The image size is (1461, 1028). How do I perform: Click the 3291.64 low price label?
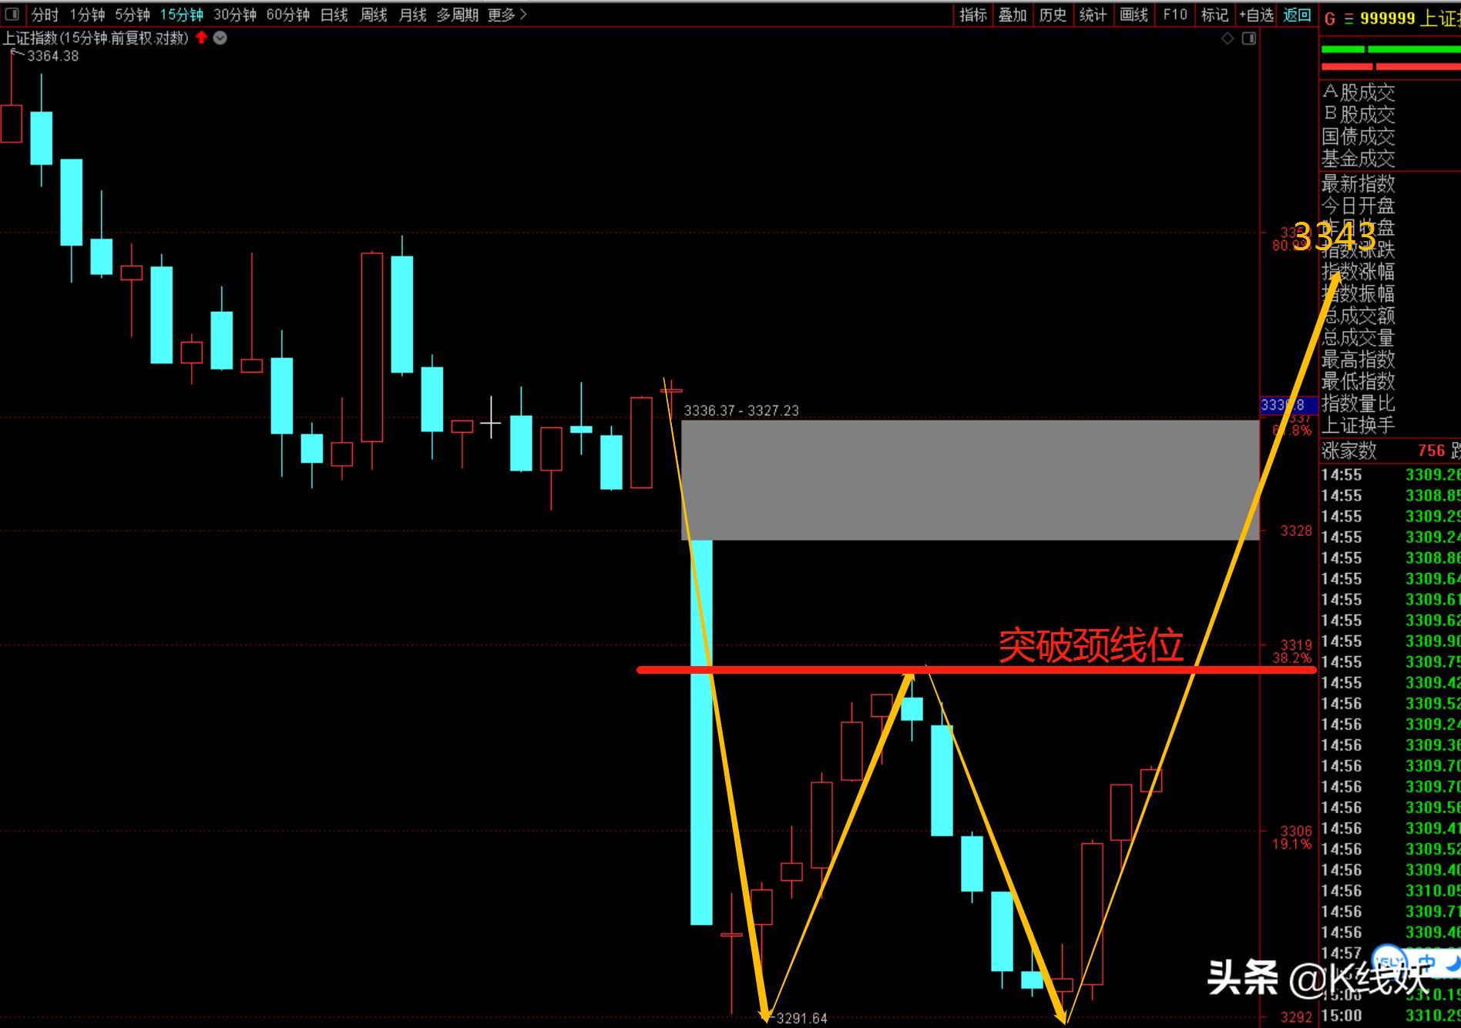click(801, 1019)
